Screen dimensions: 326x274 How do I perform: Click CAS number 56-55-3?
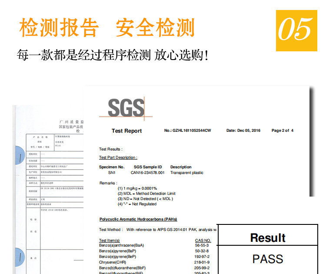(202, 245)
